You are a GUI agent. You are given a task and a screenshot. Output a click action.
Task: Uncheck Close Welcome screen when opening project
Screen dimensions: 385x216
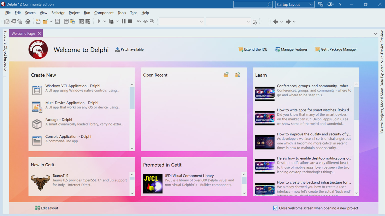[x=275, y=208]
